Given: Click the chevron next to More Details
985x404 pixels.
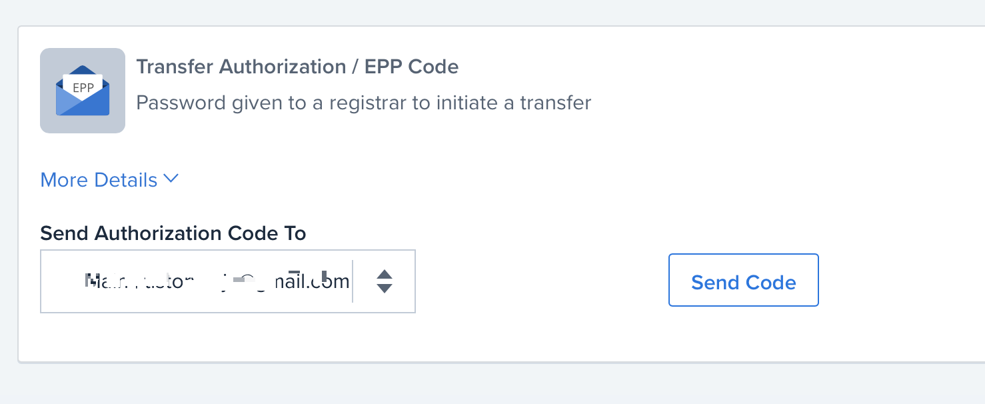Looking at the screenshot, I should click(171, 179).
